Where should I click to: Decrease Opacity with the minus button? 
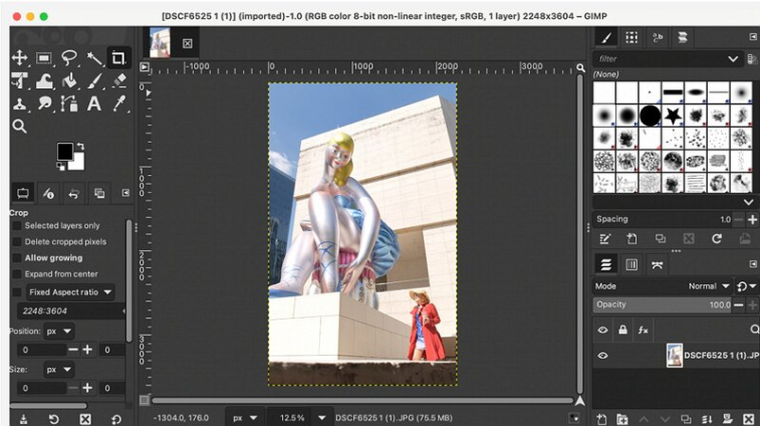(x=738, y=305)
